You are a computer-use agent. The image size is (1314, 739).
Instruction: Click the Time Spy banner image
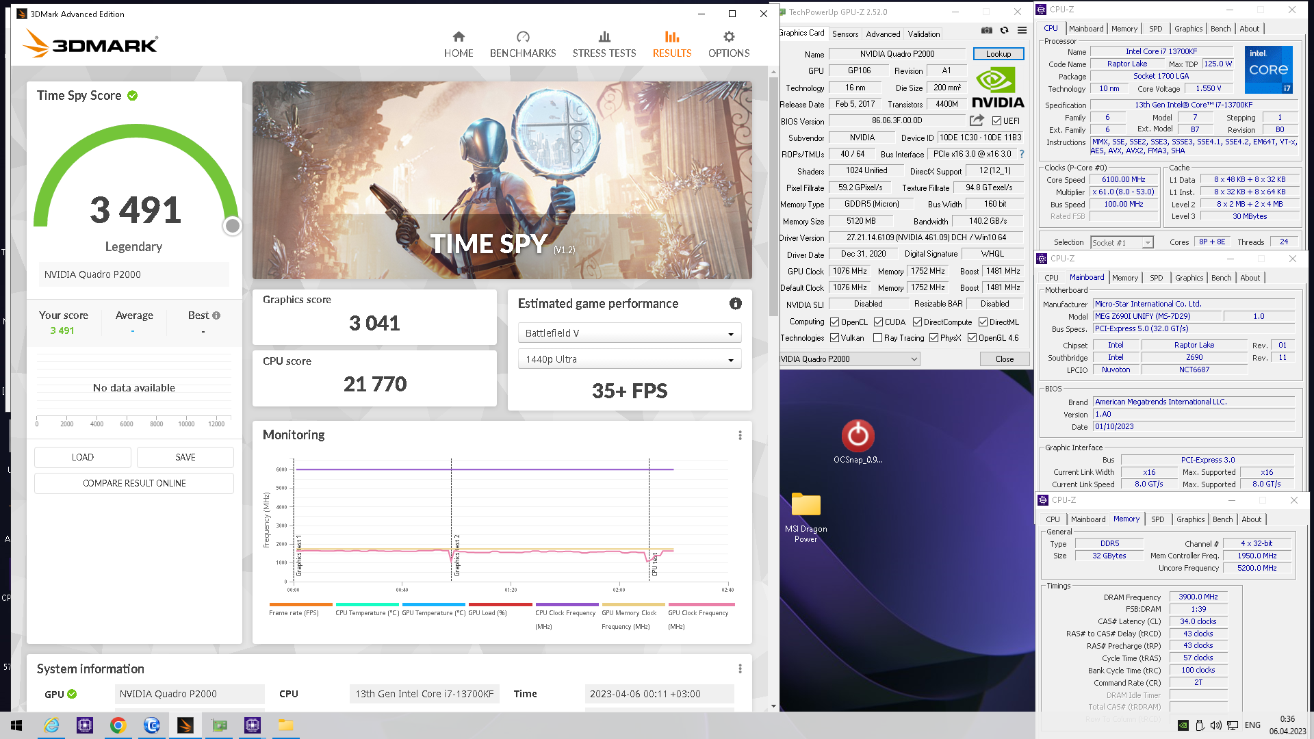[x=502, y=180]
